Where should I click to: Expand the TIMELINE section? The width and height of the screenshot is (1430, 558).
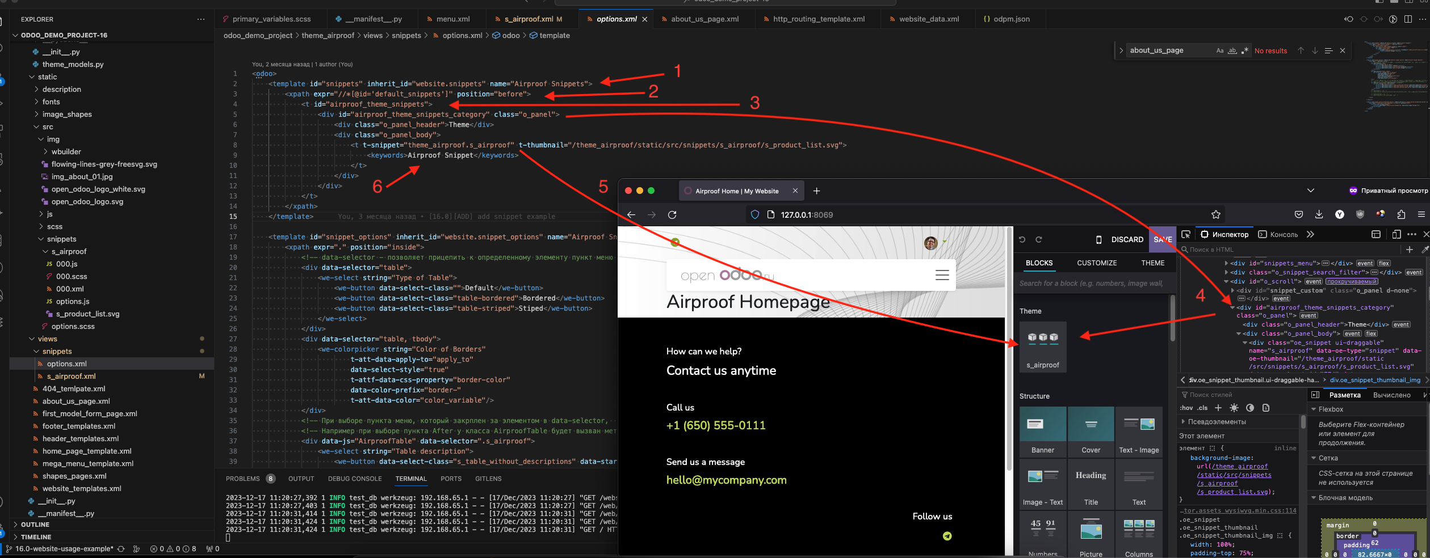(x=15, y=537)
